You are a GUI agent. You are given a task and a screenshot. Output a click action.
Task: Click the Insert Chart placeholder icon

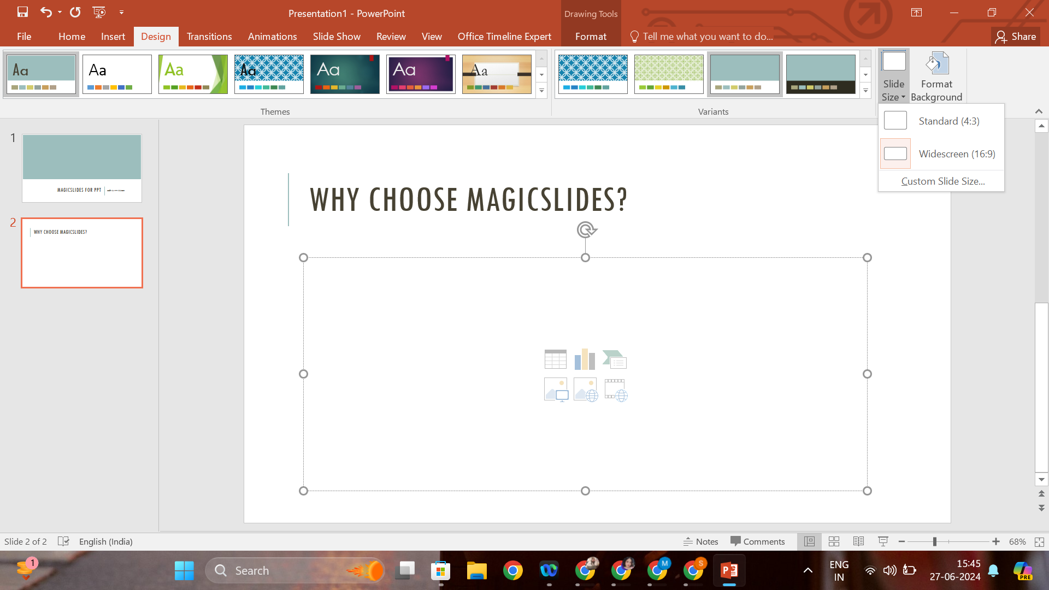tap(585, 359)
